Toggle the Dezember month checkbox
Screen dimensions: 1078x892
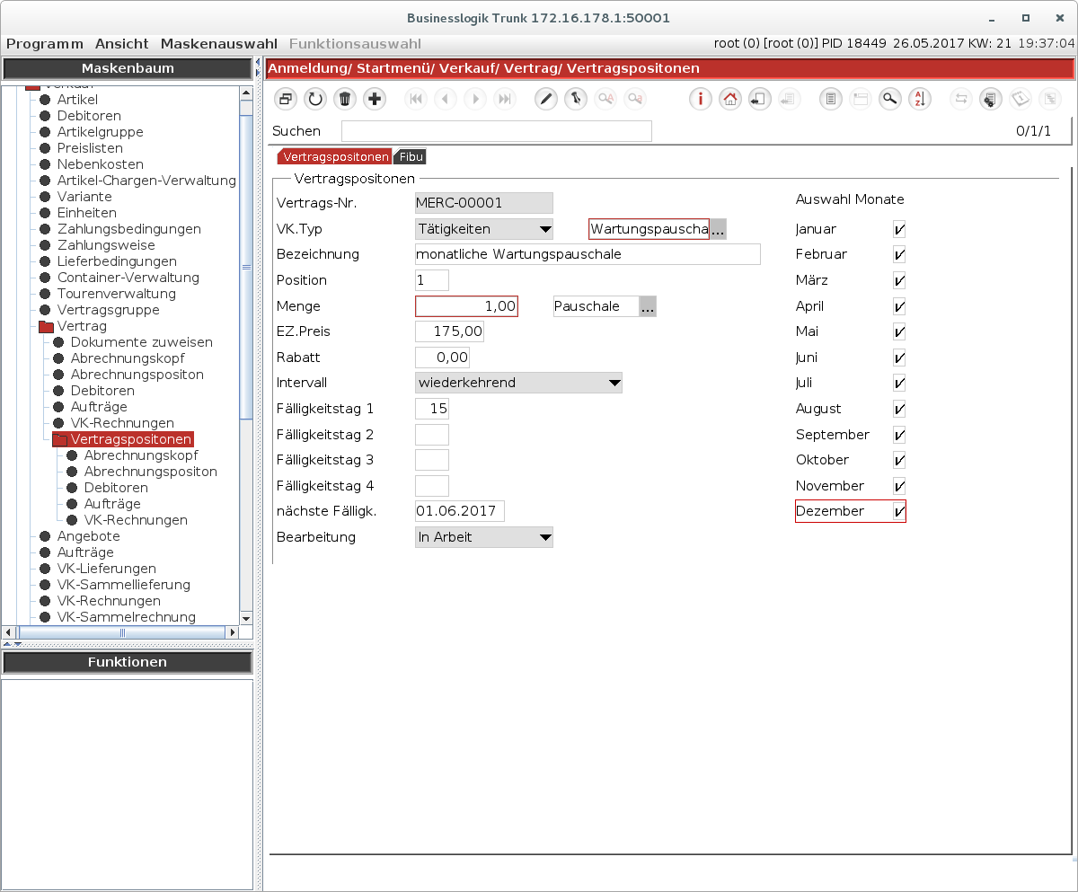tap(899, 512)
